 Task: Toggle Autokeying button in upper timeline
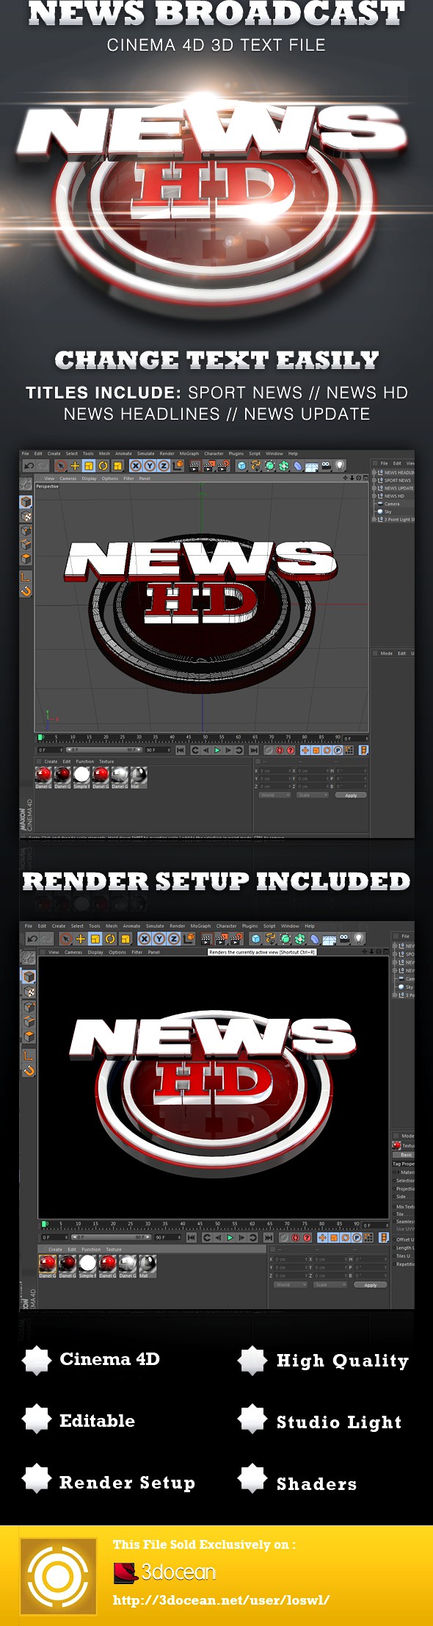[280, 750]
